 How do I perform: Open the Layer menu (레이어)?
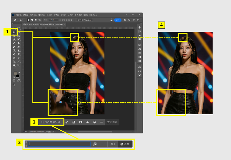click(x=42, y=15)
